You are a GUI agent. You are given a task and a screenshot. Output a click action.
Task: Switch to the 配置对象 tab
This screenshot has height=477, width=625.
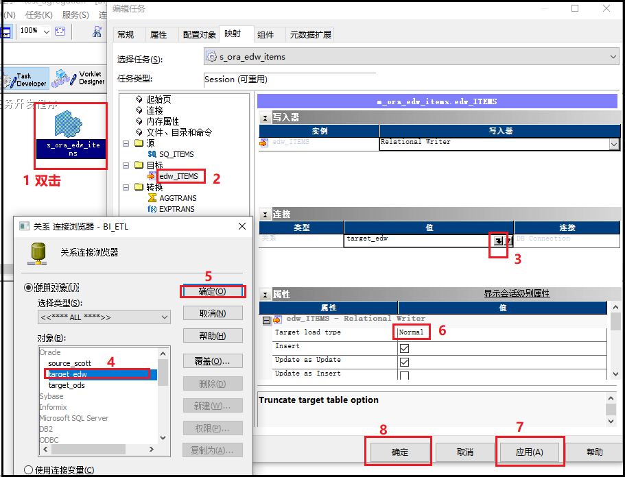tap(199, 35)
